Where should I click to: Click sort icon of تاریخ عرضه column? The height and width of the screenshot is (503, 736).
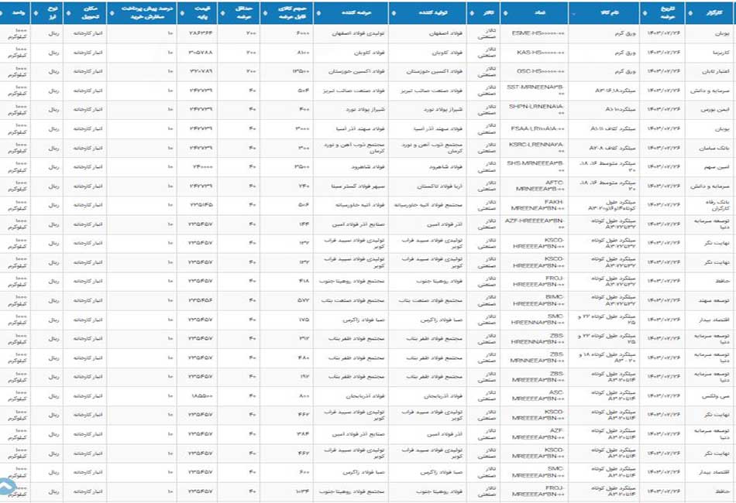pos(645,13)
